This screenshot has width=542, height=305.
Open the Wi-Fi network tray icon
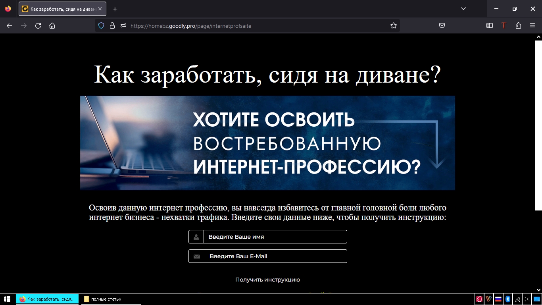517,299
